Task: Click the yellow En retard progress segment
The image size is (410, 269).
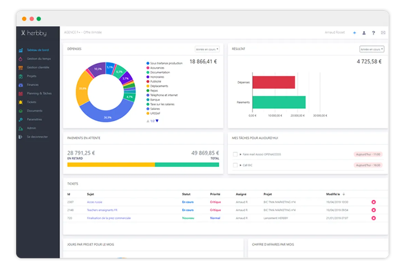Action: (111, 164)
